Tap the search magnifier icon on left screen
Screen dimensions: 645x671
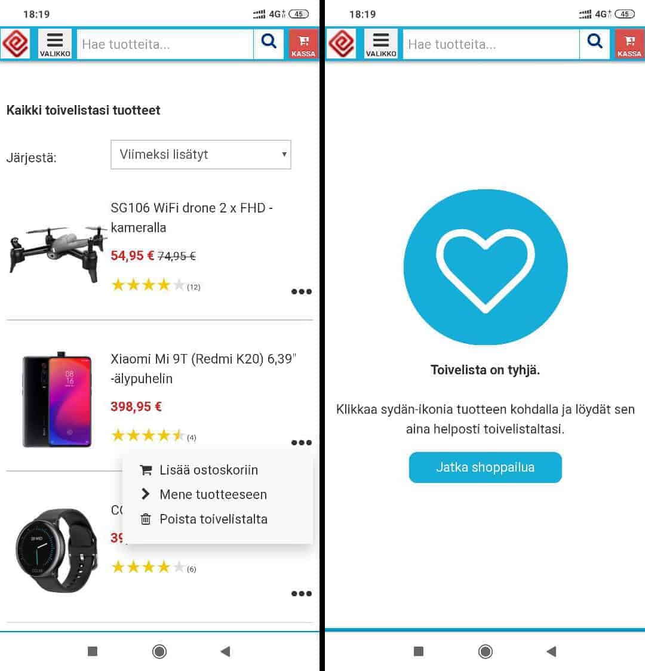click(x=269, y=44)
